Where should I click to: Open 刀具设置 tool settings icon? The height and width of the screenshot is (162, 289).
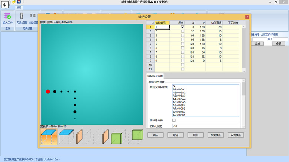[x=21, y=16]
